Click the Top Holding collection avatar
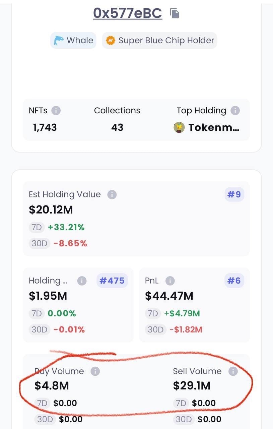The height and width of the screenshot is (429, 273). [x=179, y=127]
